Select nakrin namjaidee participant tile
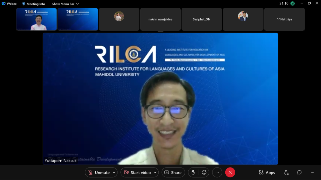Viewport: 321px width, 180px height. [160, 19]
